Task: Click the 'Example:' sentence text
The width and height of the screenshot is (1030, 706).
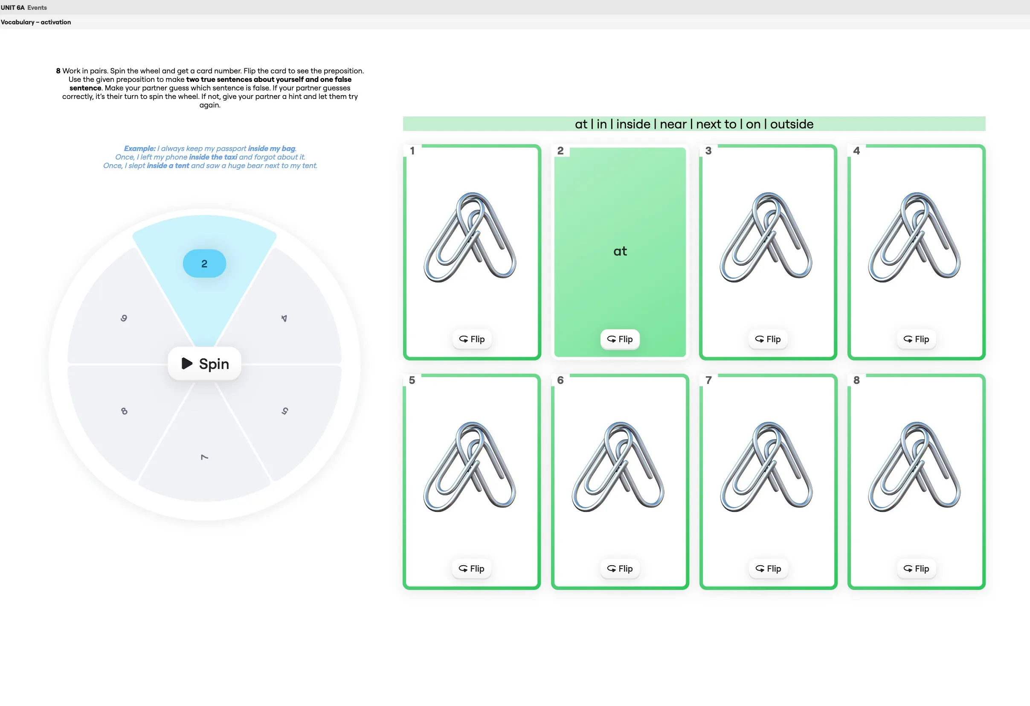Action: click(x=210, y=148)
